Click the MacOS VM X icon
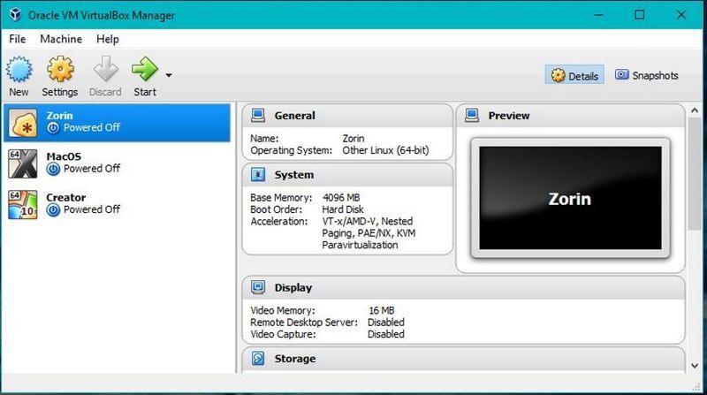 coord(23,163)
